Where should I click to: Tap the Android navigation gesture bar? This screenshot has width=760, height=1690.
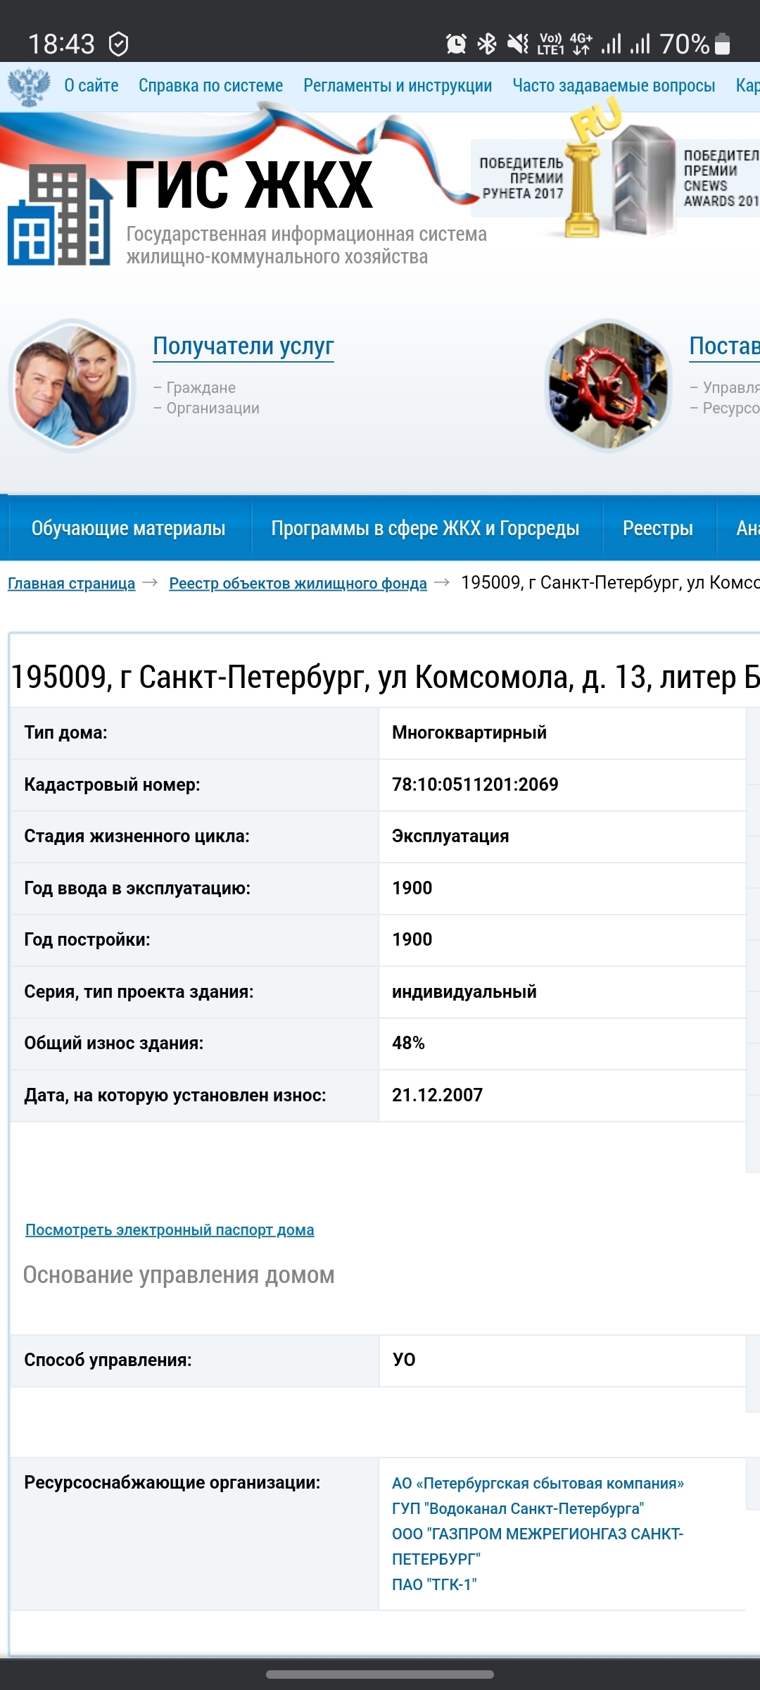coord(380,1675)
